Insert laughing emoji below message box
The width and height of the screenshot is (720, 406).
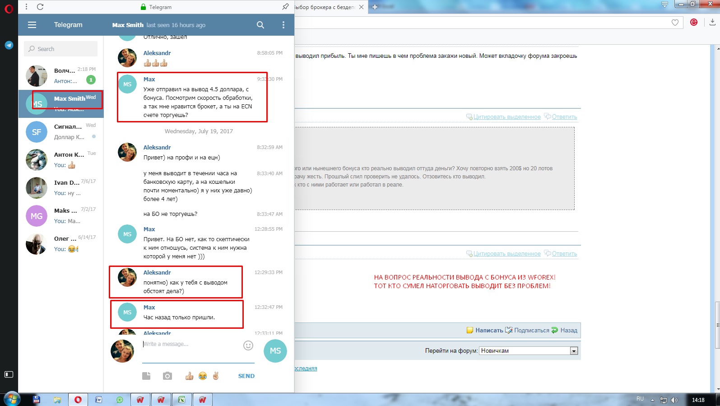(x=203, y=376)
